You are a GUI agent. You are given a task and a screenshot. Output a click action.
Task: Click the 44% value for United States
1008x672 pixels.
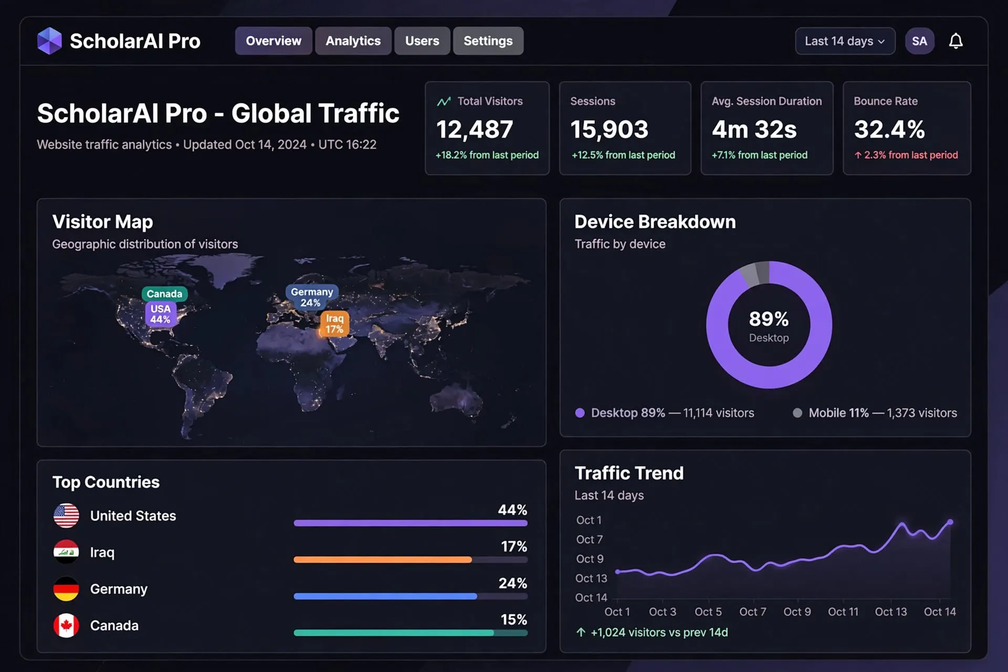(x=512, y=510)
